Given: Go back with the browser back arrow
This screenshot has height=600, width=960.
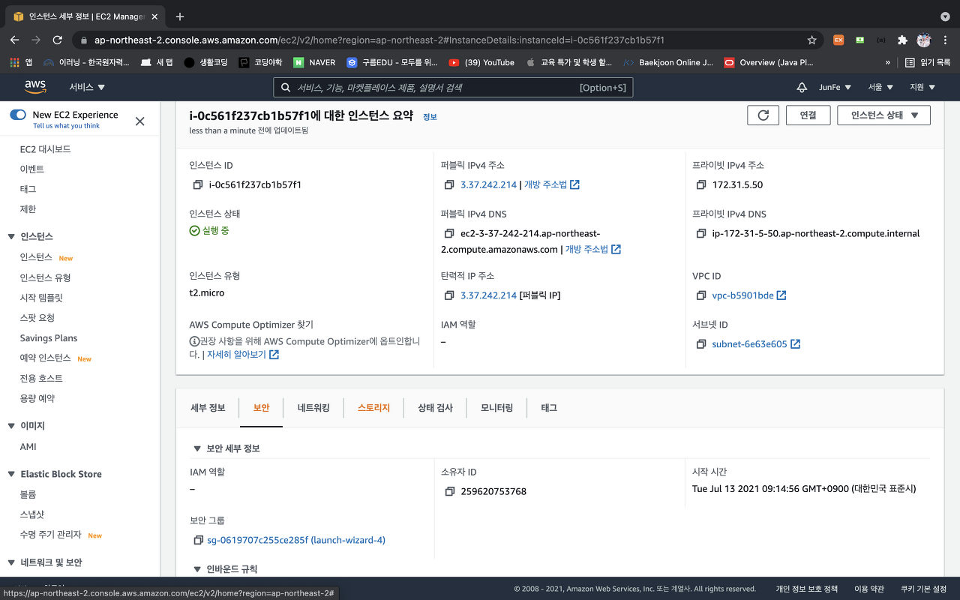Looking at the screenshot, I should pos(15,40).
